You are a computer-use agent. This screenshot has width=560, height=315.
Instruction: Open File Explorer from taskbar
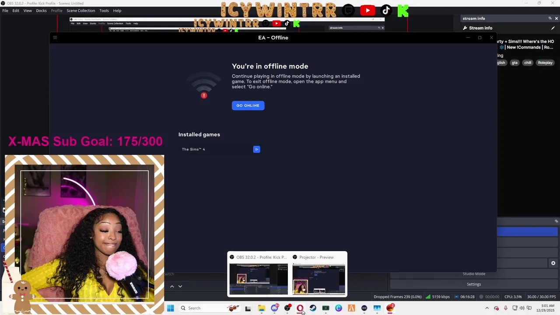click(261, 308)
